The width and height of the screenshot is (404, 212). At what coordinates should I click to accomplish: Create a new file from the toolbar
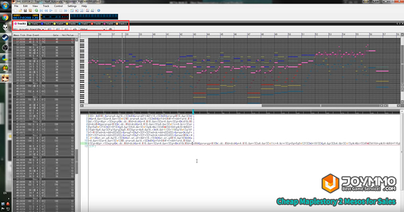coord(15,11)
